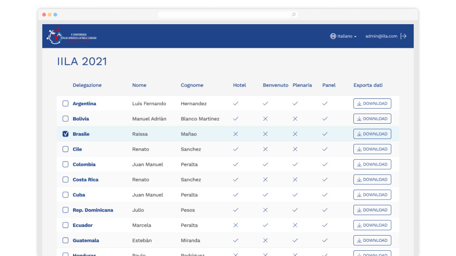Image resolution: width=456 pixels, height=256 pixels.
Task: Open the Italiano language dropdown
Action: [347, 36]
